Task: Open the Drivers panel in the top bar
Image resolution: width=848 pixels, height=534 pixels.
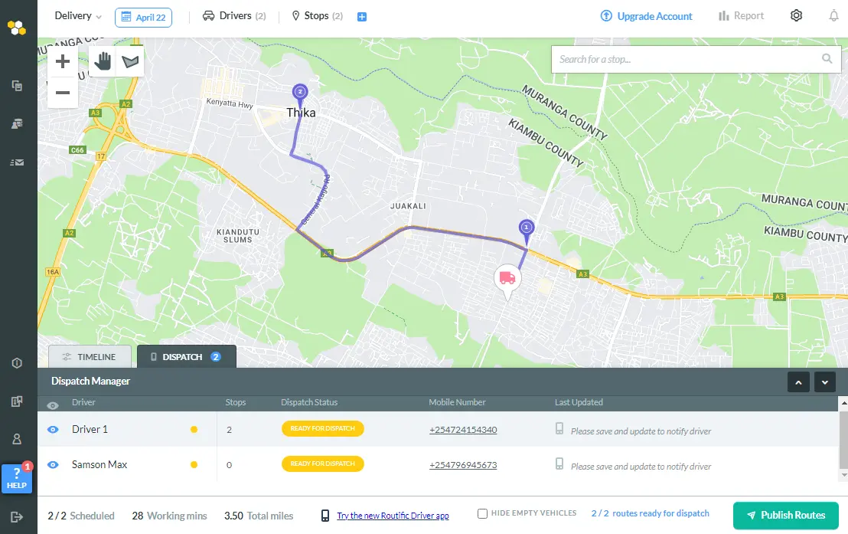Action: pyautogui.click(x=234, y=15)
